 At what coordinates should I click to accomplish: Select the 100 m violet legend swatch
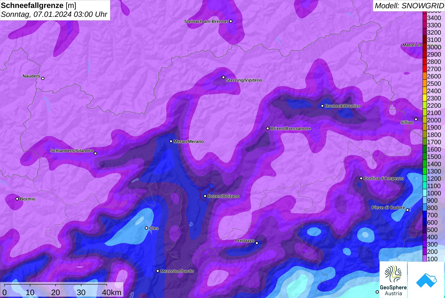(425, 259)
